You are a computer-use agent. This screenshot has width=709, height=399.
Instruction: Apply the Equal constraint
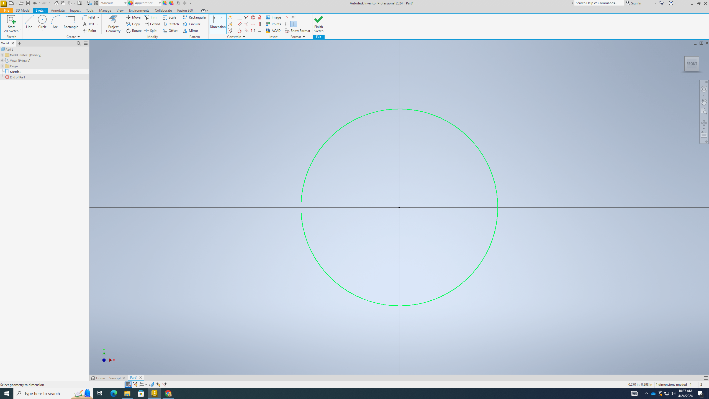click(x=260, y=31)
